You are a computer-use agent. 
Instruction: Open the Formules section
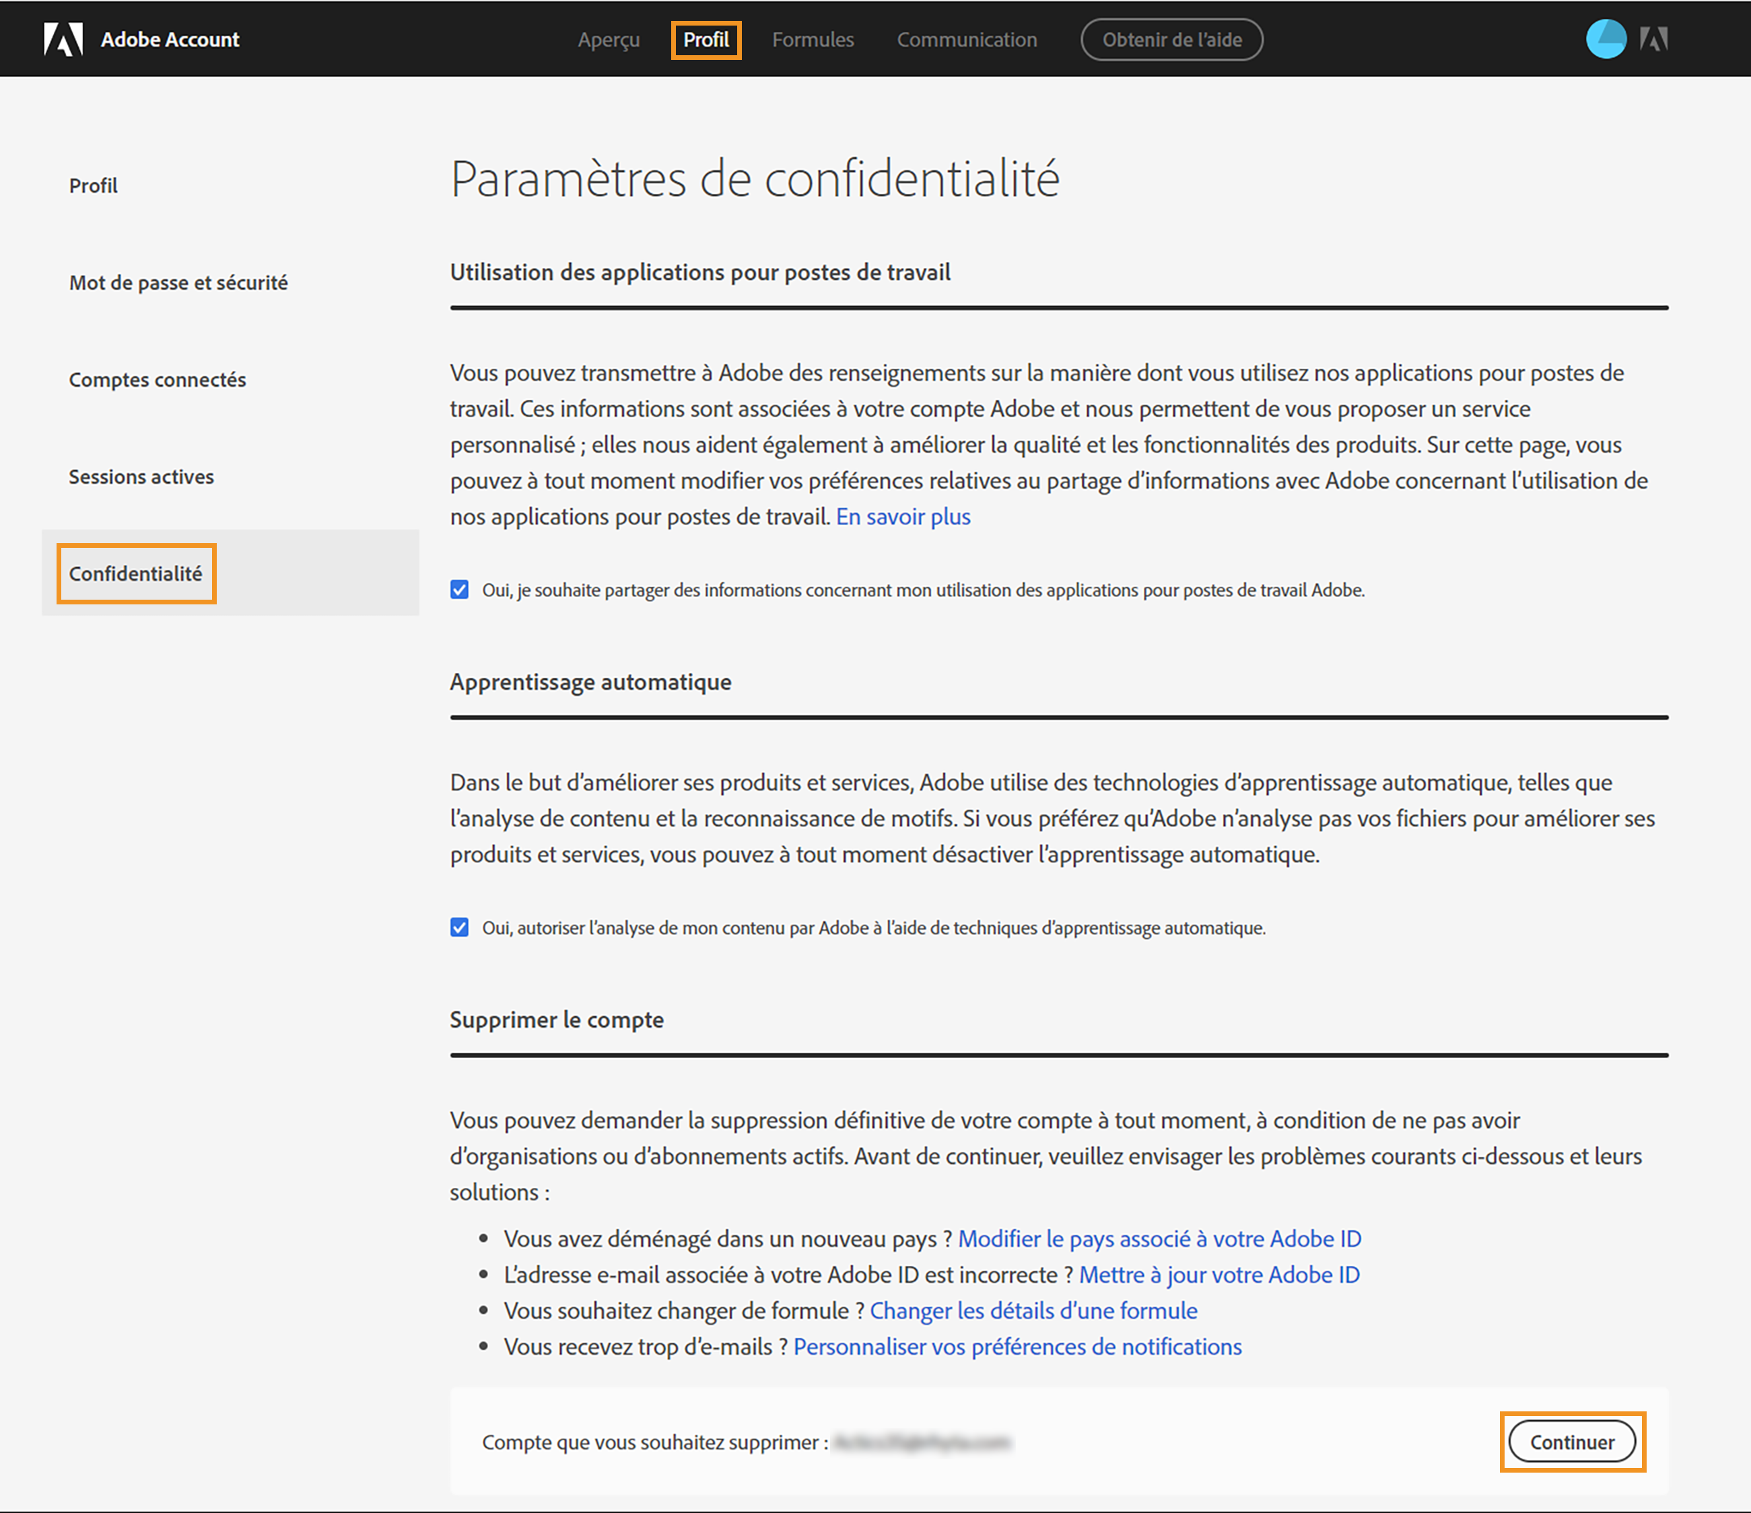pyautogui.click(x=812, y=39)
